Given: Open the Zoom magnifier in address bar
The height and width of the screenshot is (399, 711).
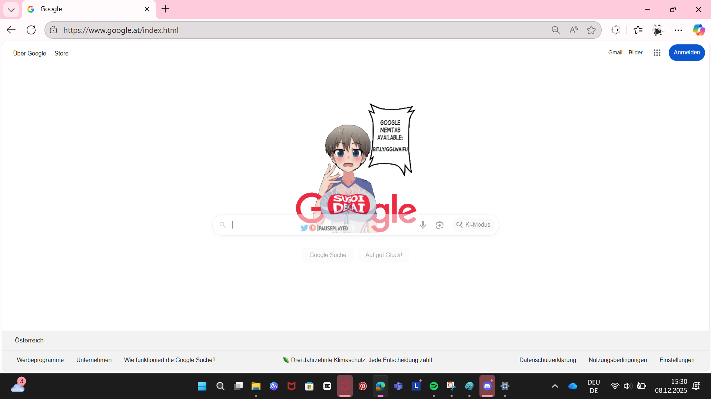Looking at the screenshot, I should point(555,30).
